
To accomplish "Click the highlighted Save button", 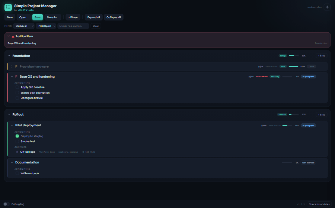I will [37, 17].
